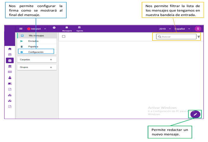Switch to the Agenda tab
The image size is (208, 142).
pos(79,29)
